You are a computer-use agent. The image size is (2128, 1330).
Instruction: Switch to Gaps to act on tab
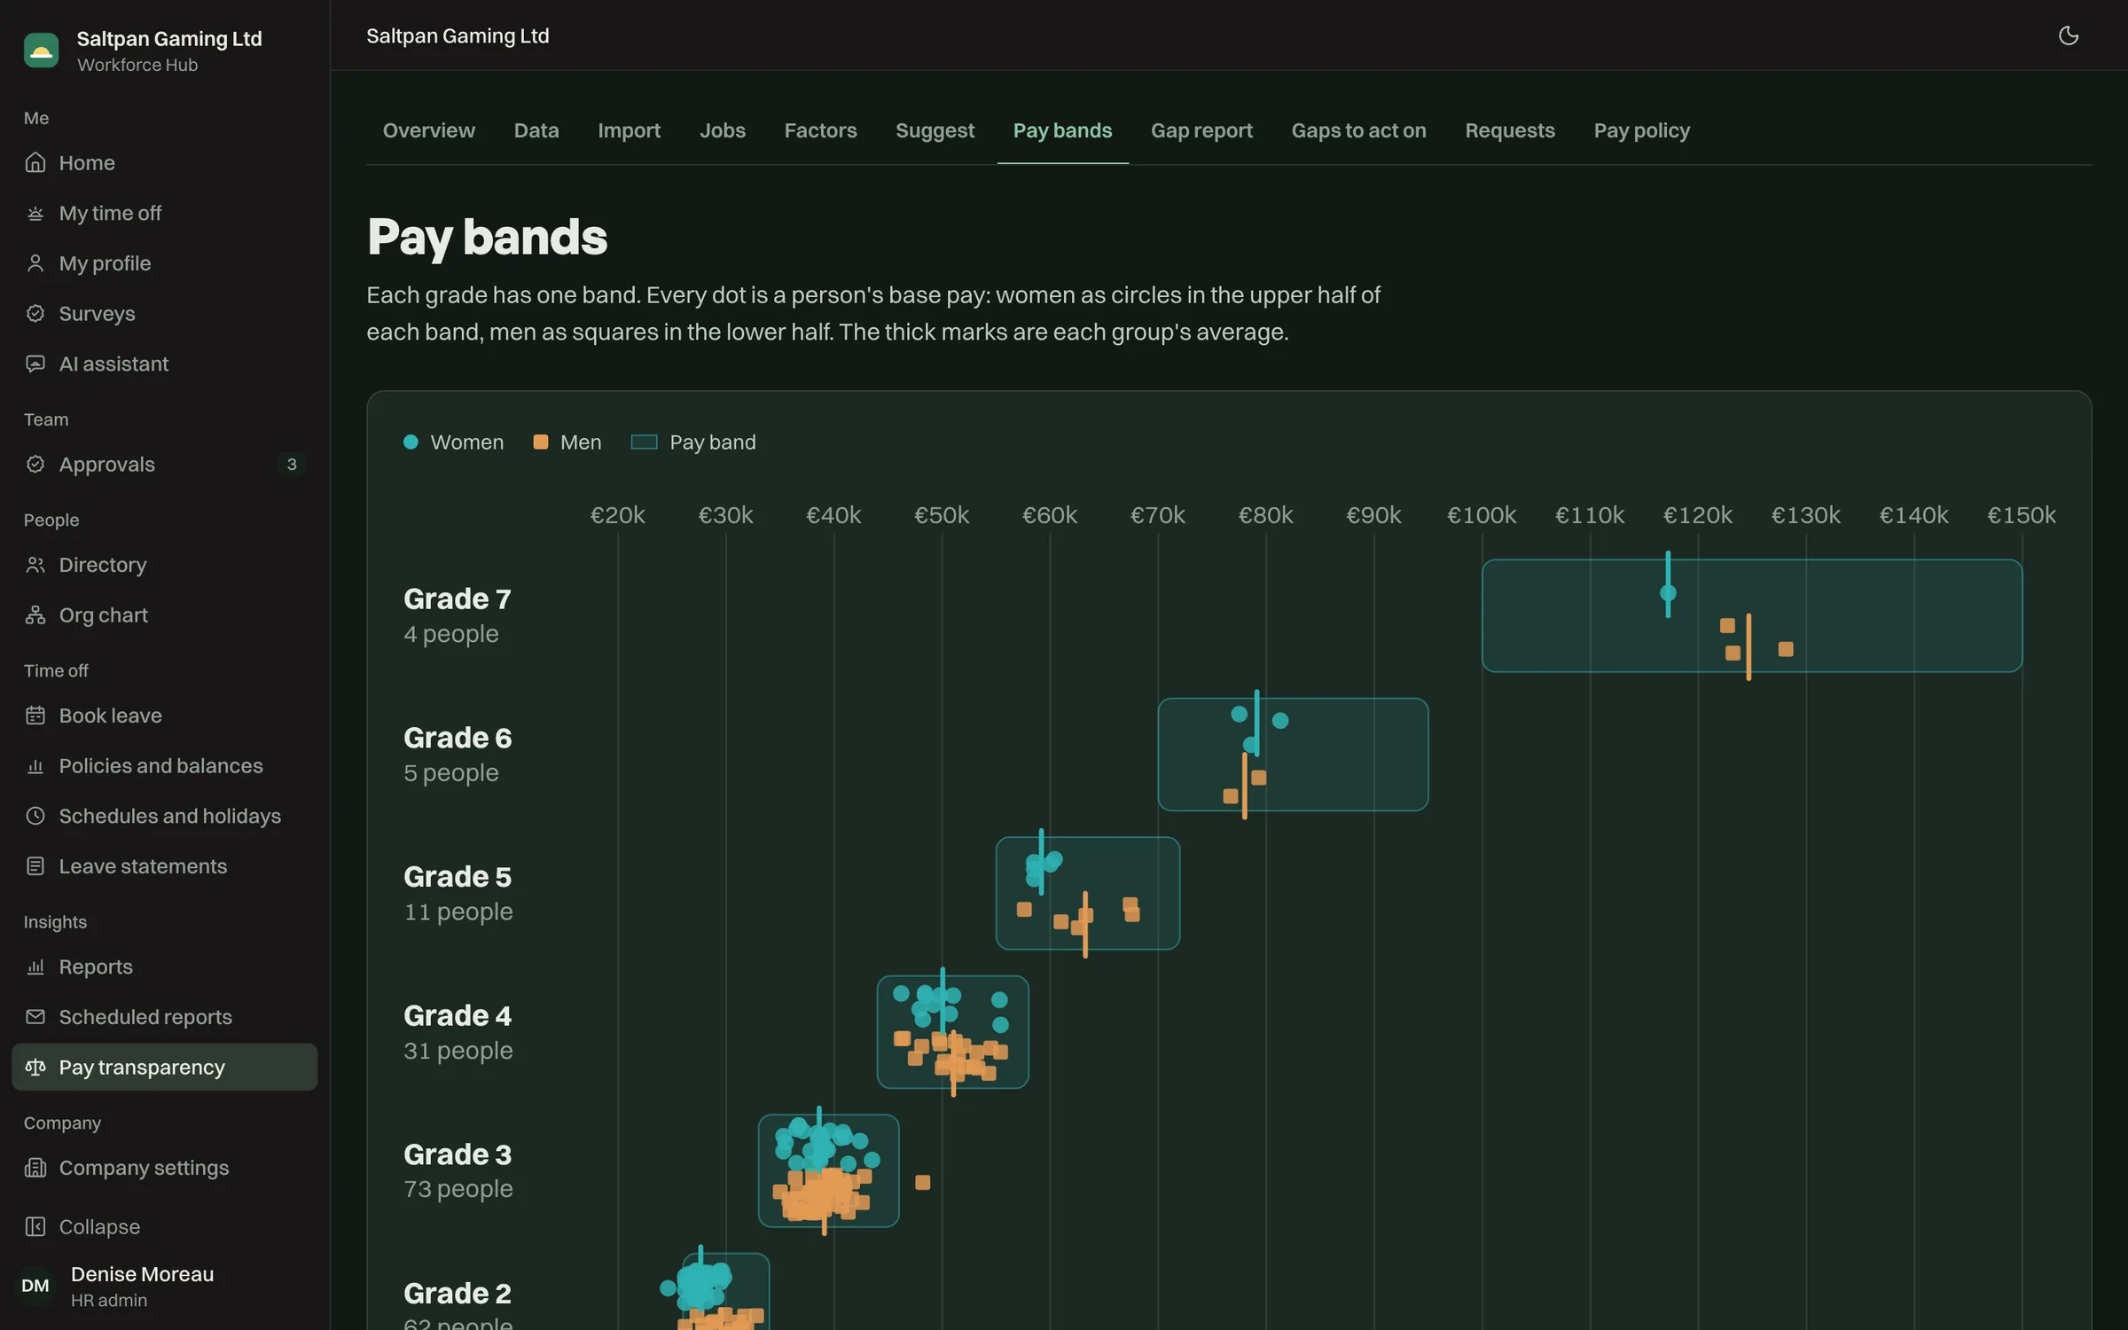click(1358, 130)
